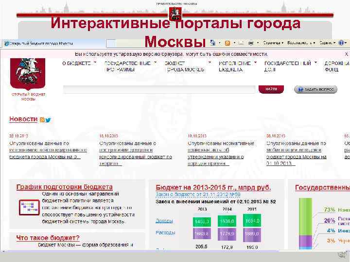Expand the БЮДЖЕТ ГОРОДА МОСКВЫ menu arrow
Screen dimensions: 350x262
210,63
